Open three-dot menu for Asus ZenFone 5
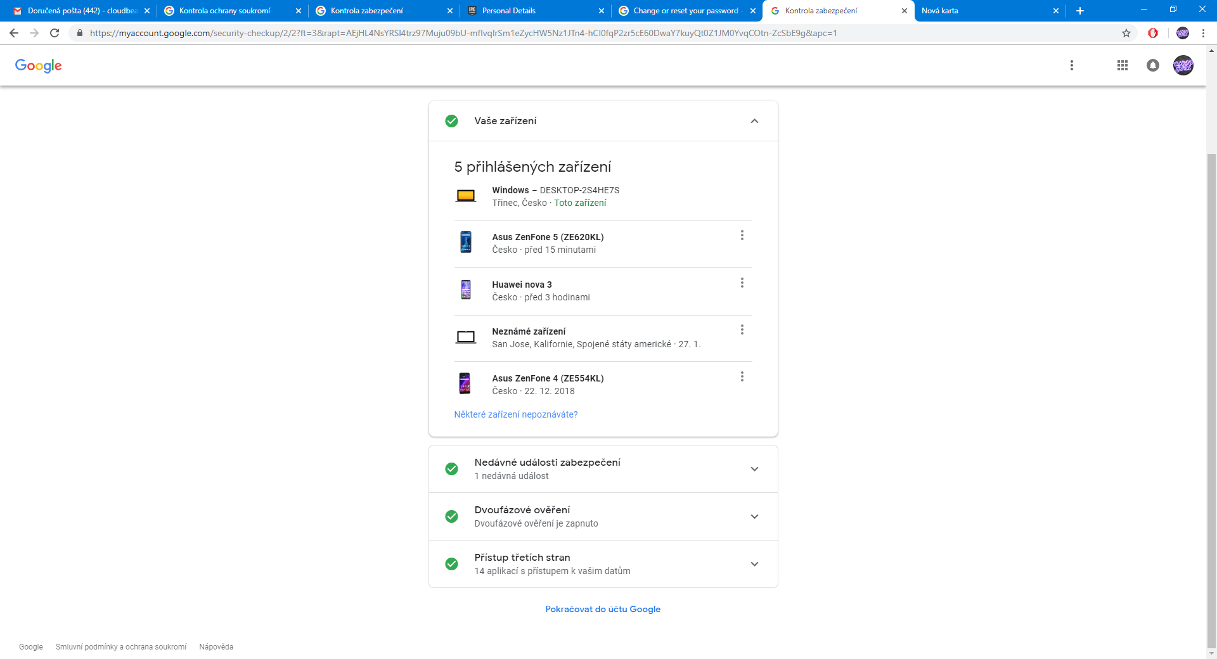The height and width of the screenshot is (659, 1217). pos(742,236)
